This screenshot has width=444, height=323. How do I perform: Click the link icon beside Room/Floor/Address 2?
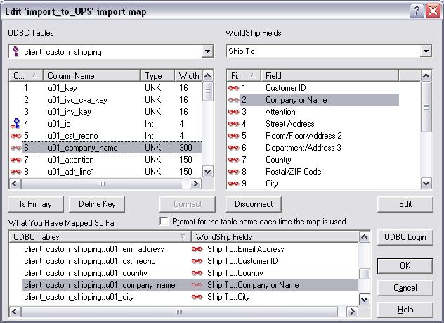[x=234, y=136]
